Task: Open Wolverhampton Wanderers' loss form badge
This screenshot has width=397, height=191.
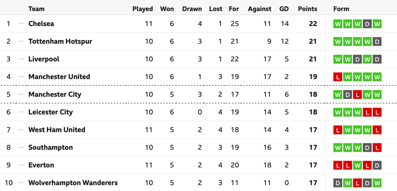Action: (357, 183)
